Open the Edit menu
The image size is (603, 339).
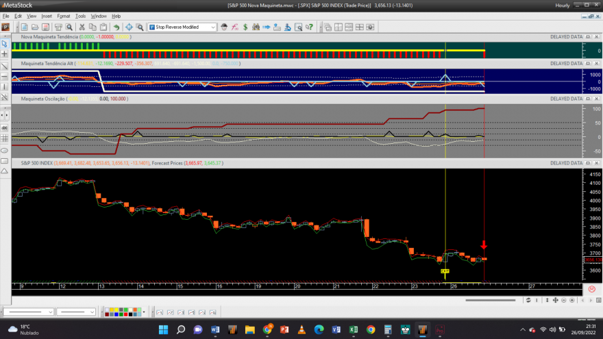pyautogui.click(x=18, y=16)
